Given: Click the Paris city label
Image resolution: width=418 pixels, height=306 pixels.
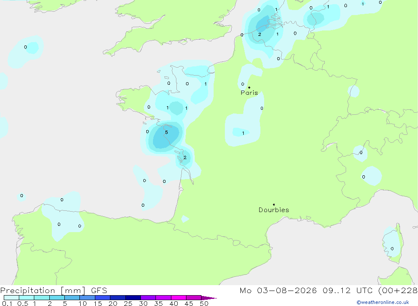Looking at the screenshot, I should (x=249, y=93).
